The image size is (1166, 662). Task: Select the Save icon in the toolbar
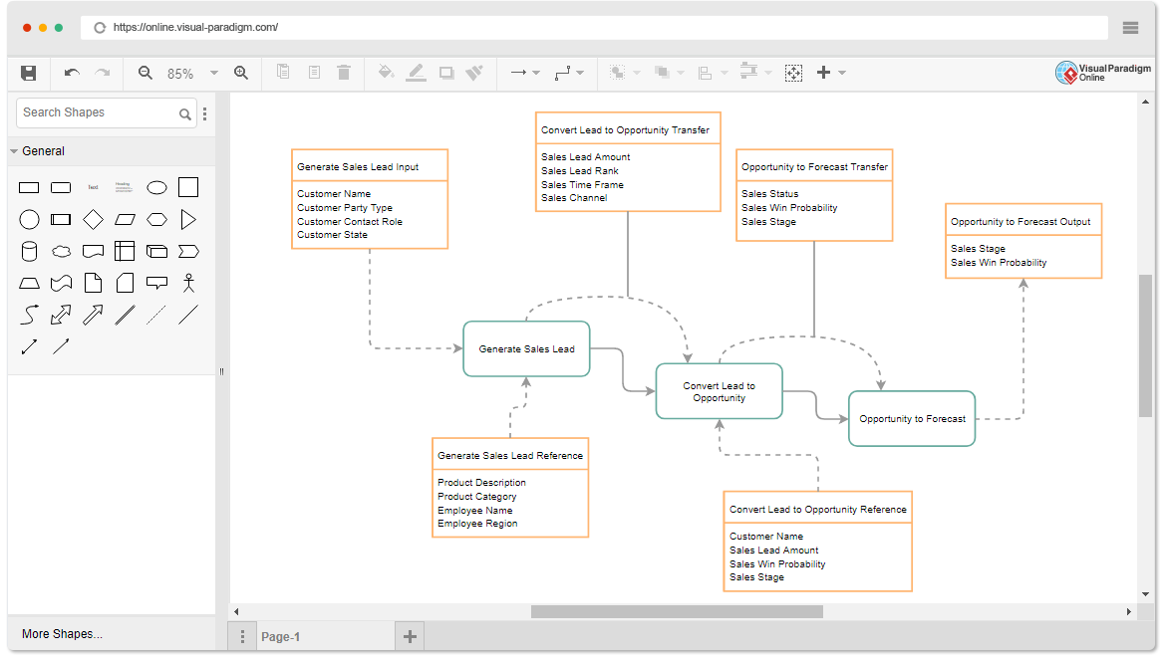pyautogui.click(x=29, y=73)
